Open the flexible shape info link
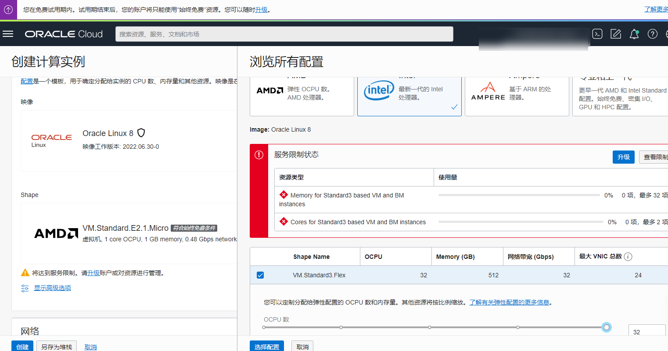The image size is (668, 351). (x=509, y=302)
